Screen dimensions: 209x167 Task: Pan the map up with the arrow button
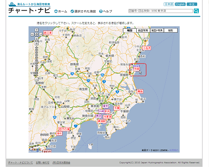click(36, 30)
